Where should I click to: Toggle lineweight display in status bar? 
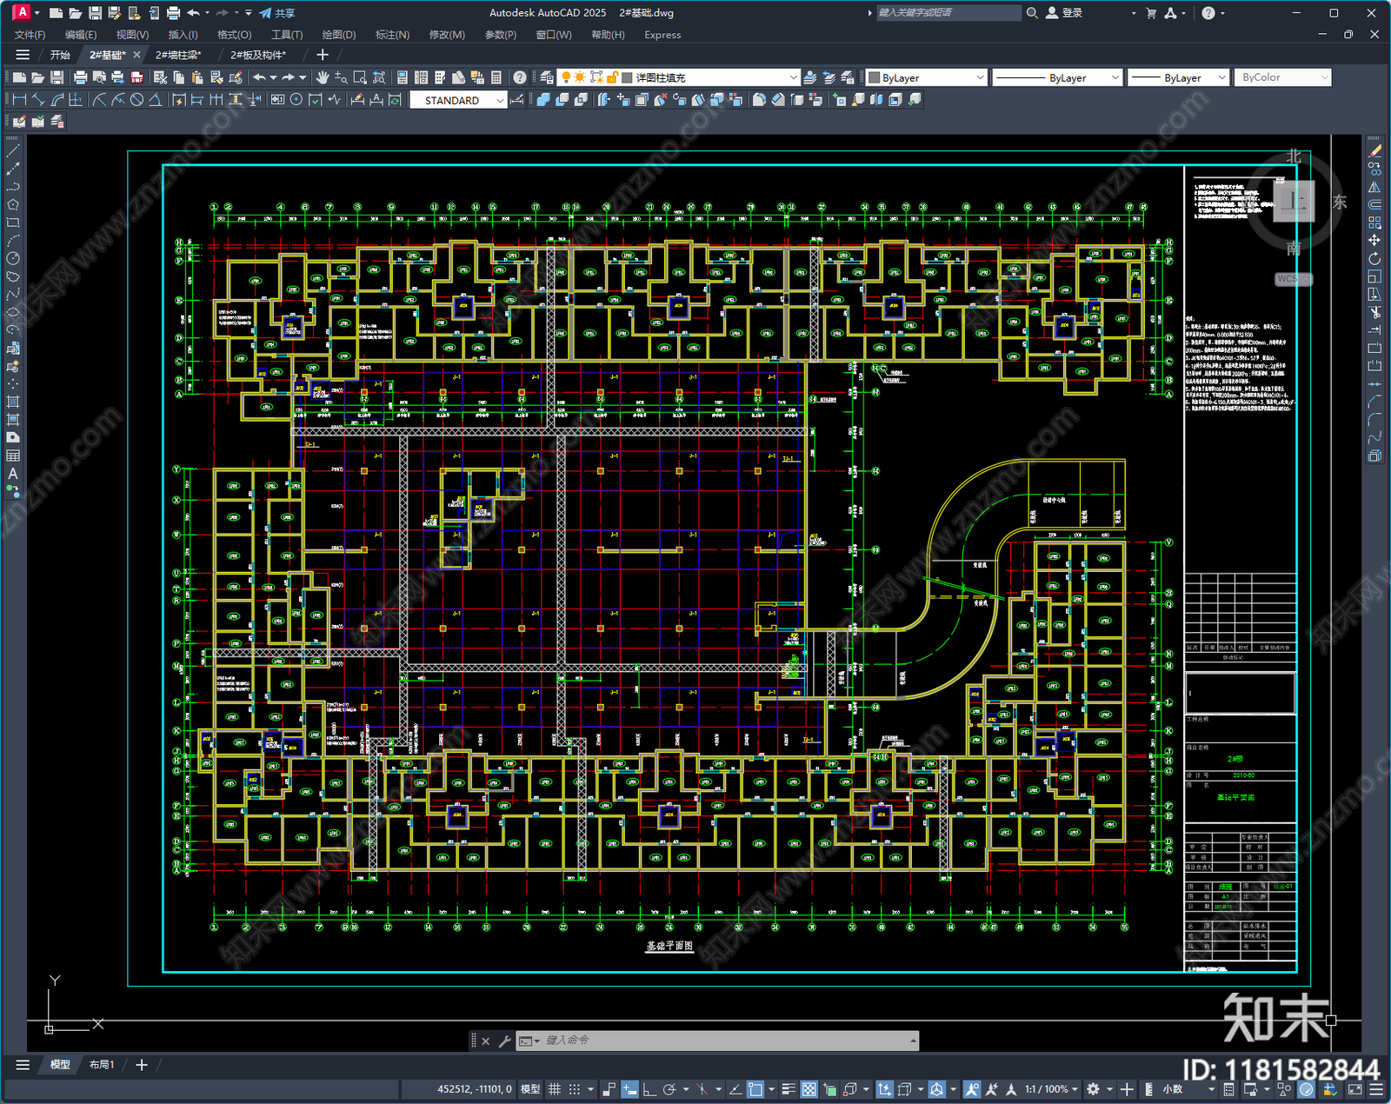[x=789, y=1089]
